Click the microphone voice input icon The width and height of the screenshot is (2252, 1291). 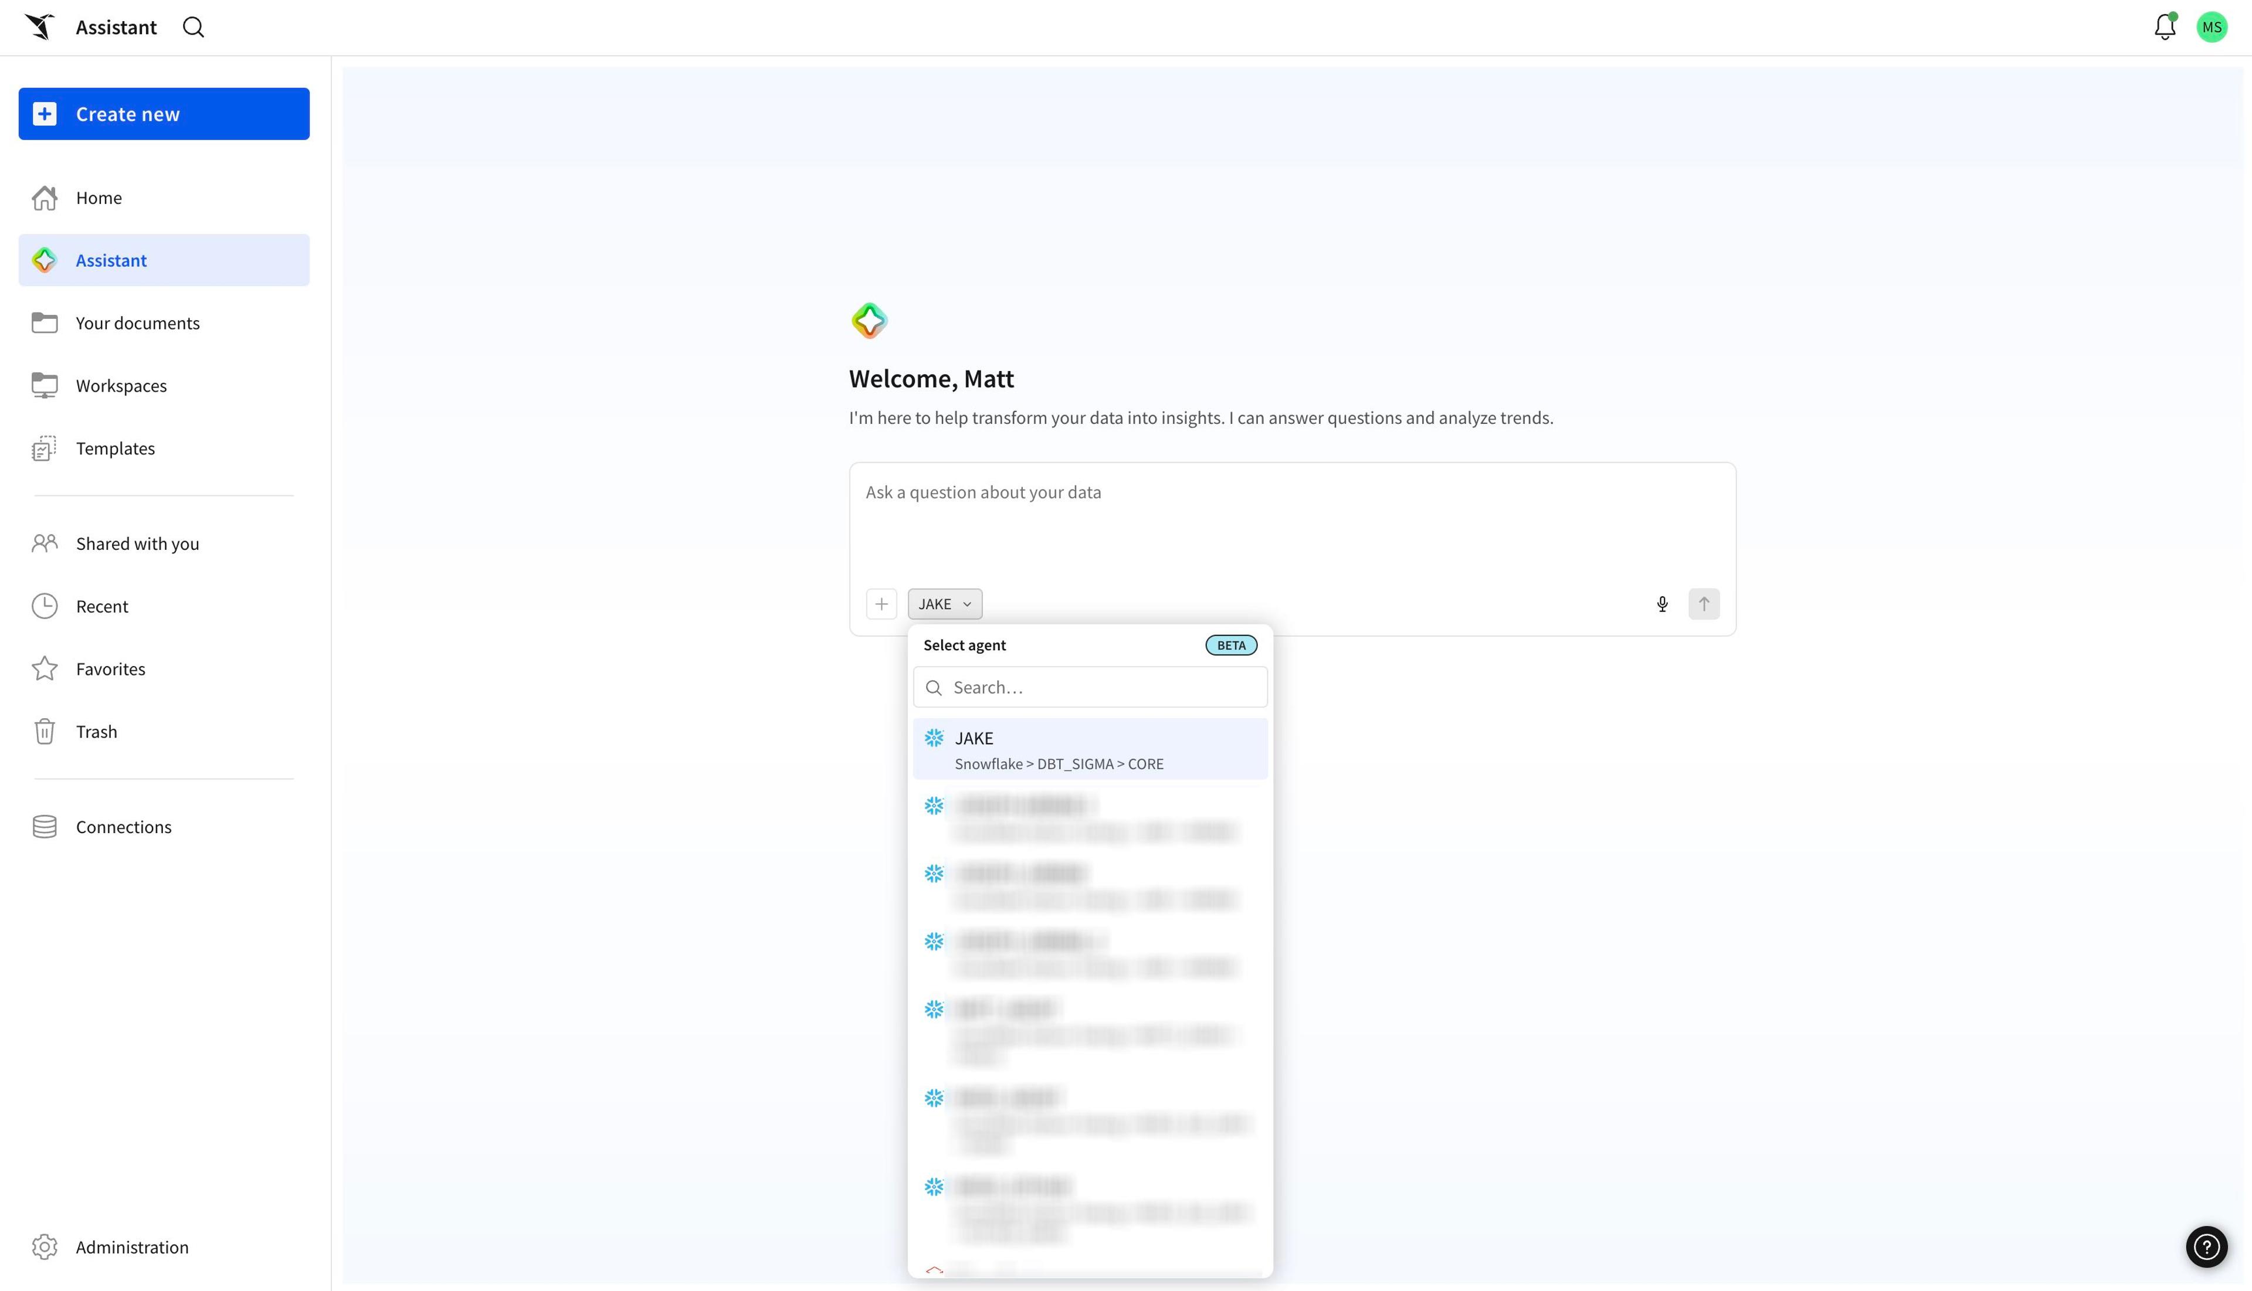pos(1662,604)
